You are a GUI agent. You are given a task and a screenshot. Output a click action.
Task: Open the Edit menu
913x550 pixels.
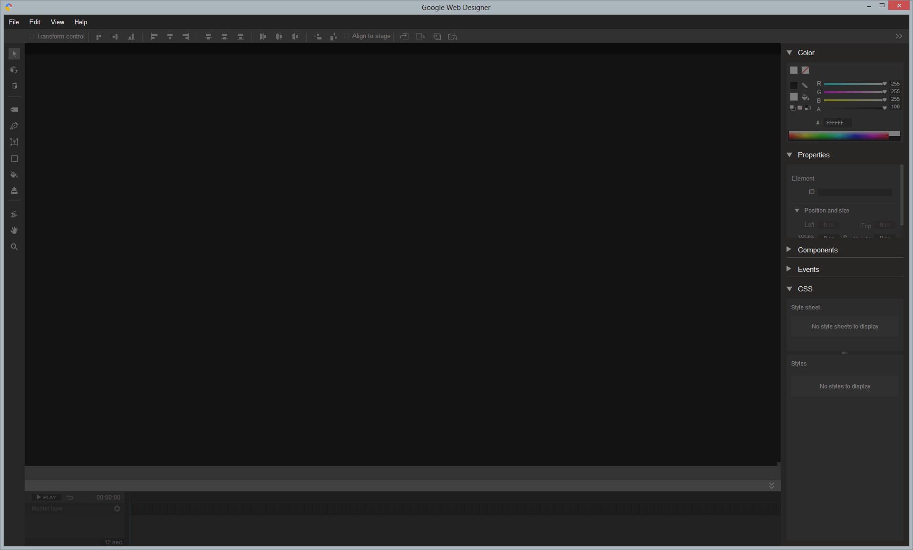click(35, 22)
